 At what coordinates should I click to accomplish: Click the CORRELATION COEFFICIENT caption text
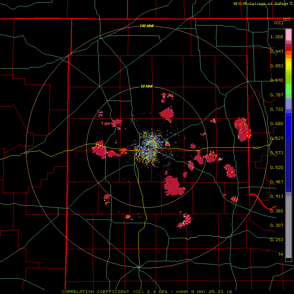(x=95, y=292)
